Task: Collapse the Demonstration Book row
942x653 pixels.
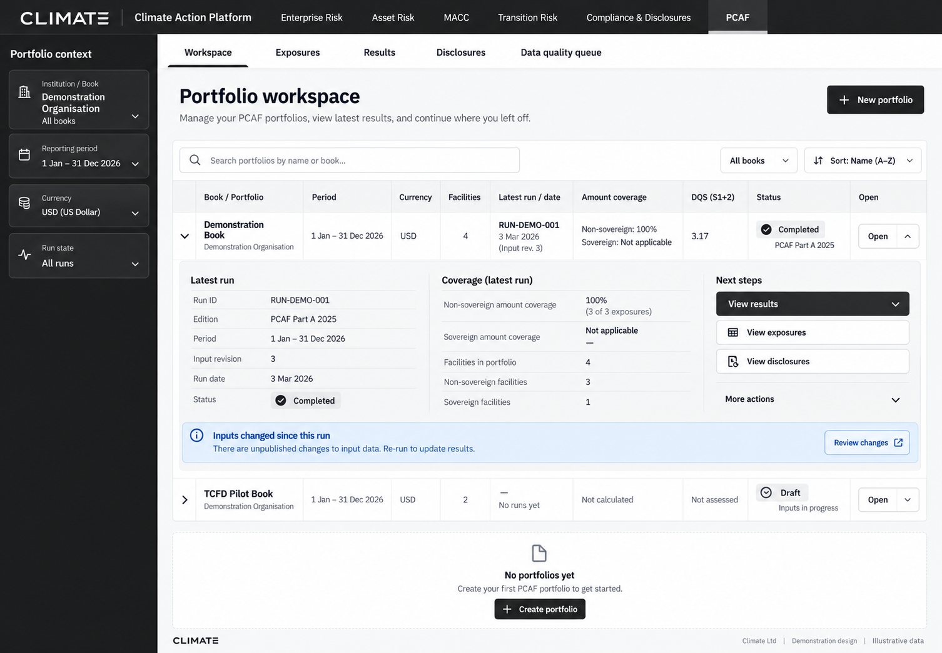Action: 185,236
